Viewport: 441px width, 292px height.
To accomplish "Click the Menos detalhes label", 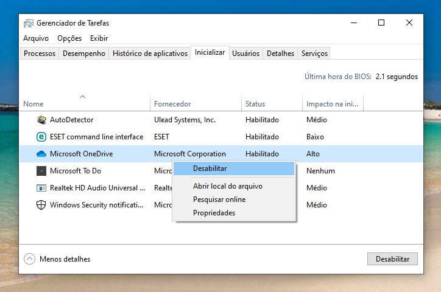I will (65, 259).
